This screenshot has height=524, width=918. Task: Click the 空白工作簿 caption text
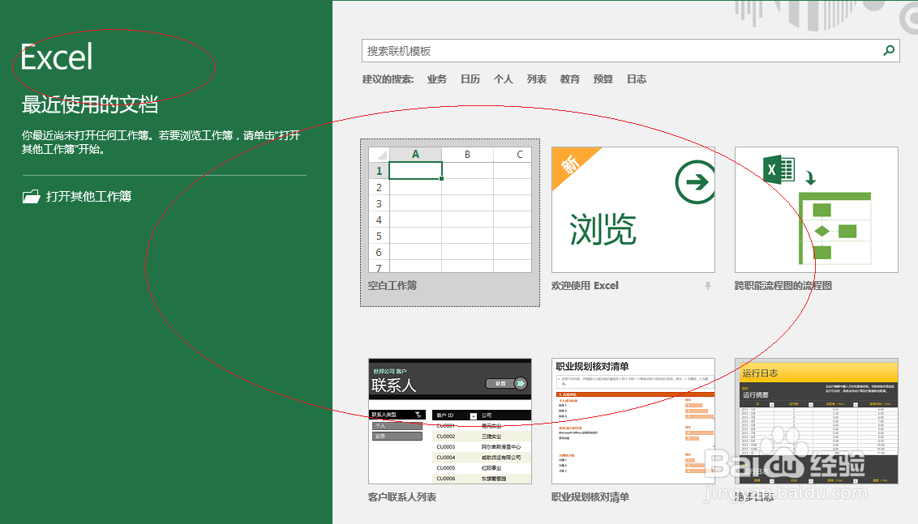pyautogui.click(x=393, y=285)
